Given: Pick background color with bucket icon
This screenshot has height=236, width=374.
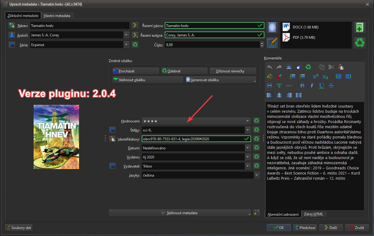Looking at the screenshot, I should pyautogui.click(x=270, y=76).
